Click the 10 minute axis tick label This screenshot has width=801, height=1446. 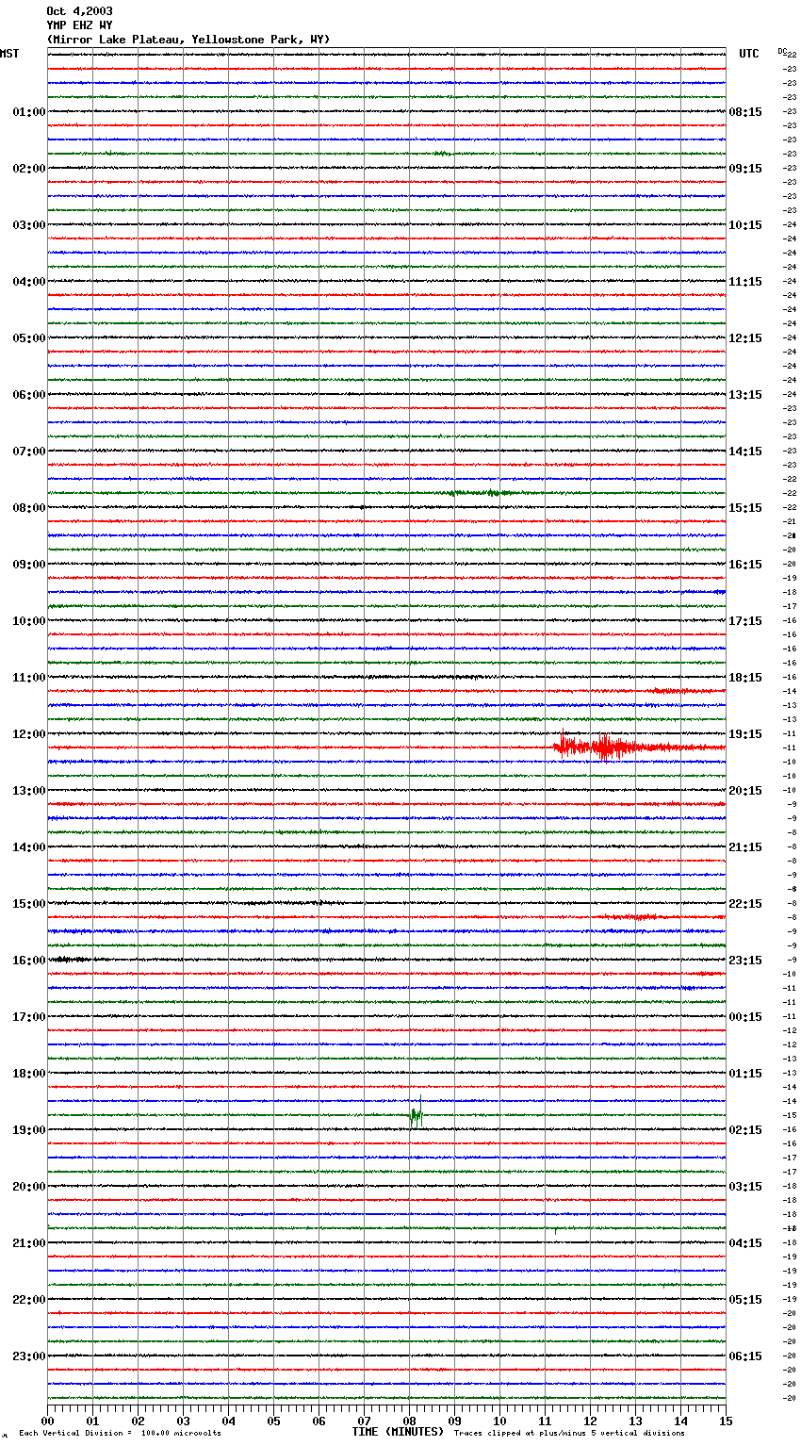click(500, 1421)
